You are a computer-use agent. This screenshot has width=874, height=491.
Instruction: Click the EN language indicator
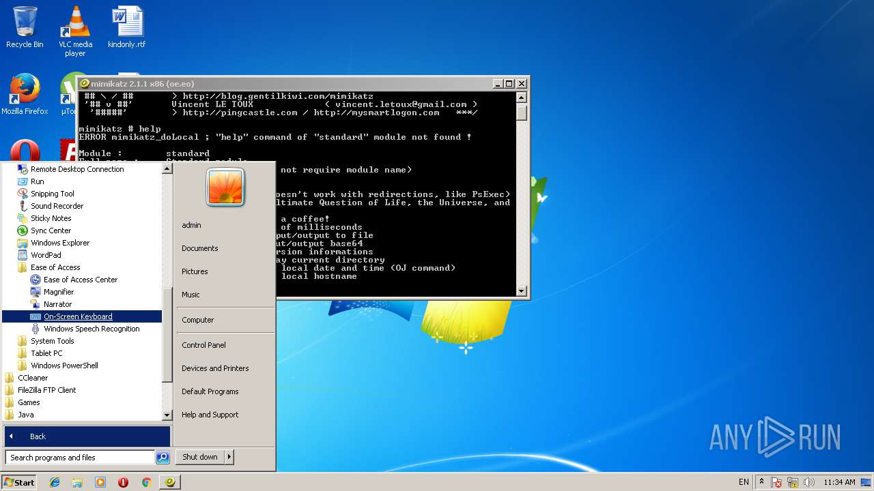(744, 482)
